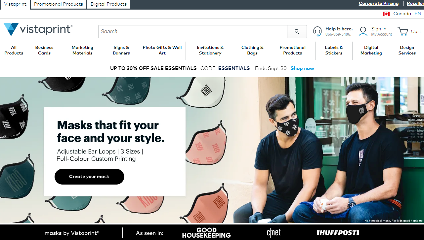The width and height of the screenshot is (424, 240).
Task: Click the Good Housekeeping logo
Action: 206,233
